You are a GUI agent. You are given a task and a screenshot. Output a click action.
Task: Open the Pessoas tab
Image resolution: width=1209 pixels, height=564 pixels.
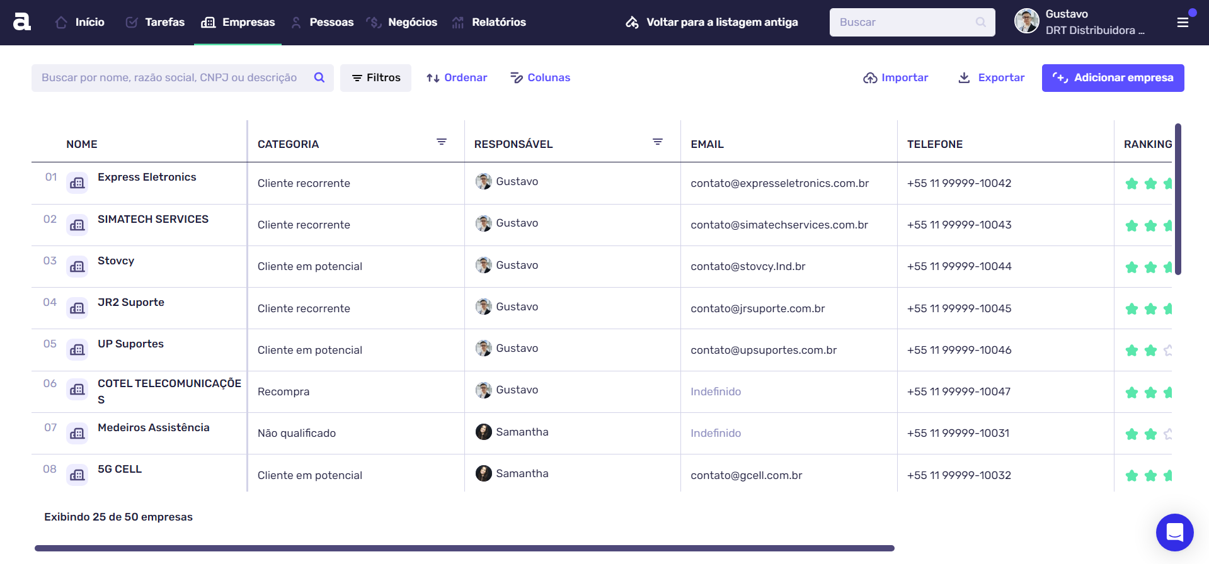pos(322,22)
